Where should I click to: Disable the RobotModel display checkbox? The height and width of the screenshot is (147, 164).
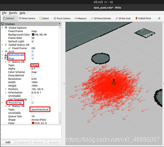33,55
